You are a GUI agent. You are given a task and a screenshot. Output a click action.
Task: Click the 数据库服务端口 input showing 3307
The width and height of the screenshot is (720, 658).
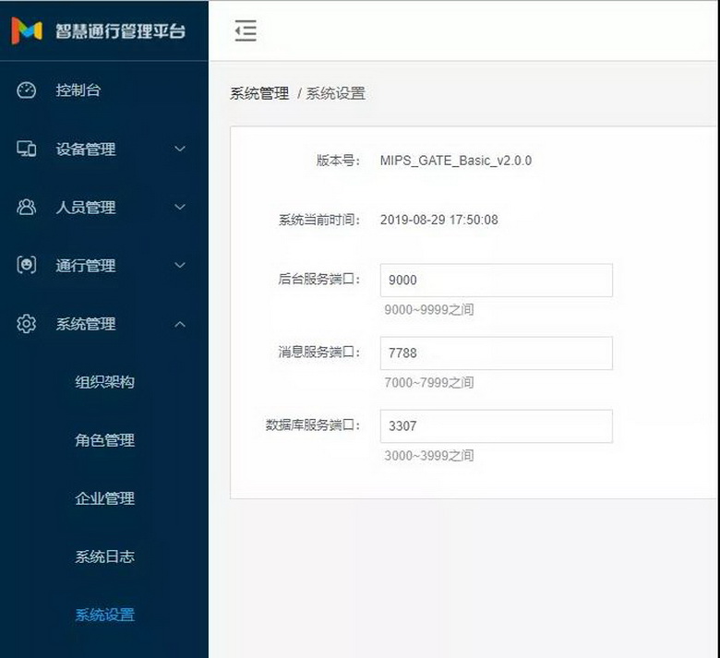pyautogui.click(x=496, y=426)
